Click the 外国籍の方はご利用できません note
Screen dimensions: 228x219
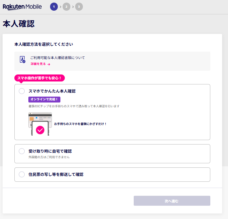(49, 157)
